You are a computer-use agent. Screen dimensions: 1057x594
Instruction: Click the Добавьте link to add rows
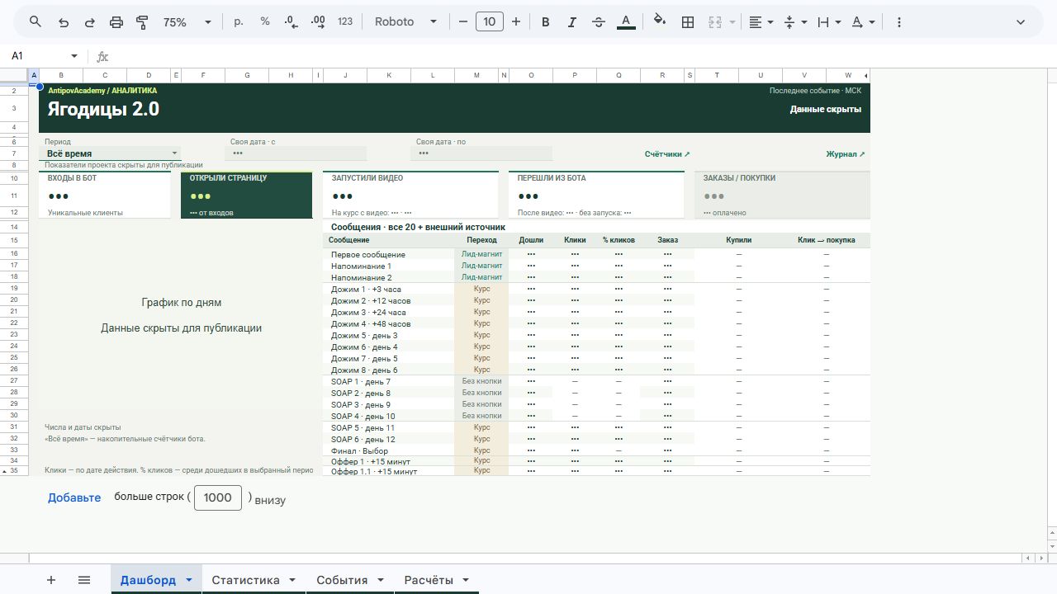pyautogui.click(x=74, y=497)
